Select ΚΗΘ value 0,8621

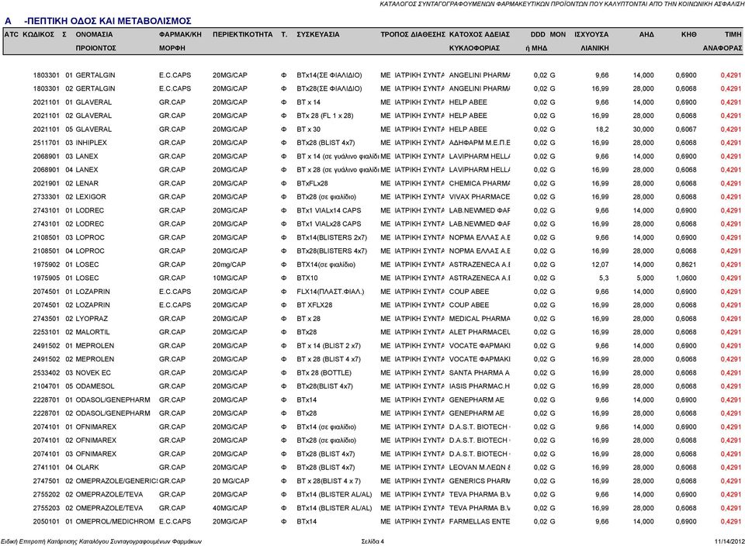coord(686,264)
